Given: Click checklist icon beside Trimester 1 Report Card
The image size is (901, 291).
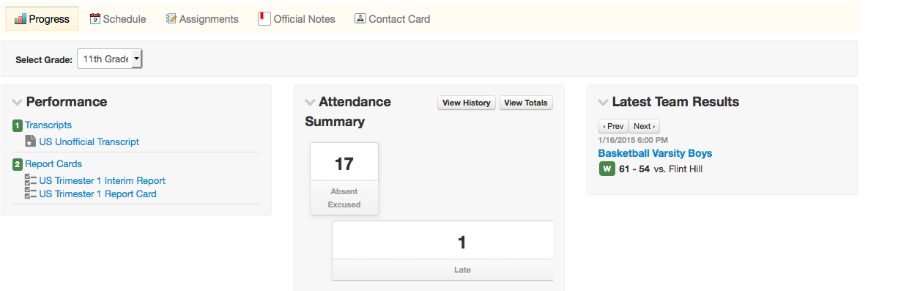Looking at the screenshot, I should (x=31, y=194).
